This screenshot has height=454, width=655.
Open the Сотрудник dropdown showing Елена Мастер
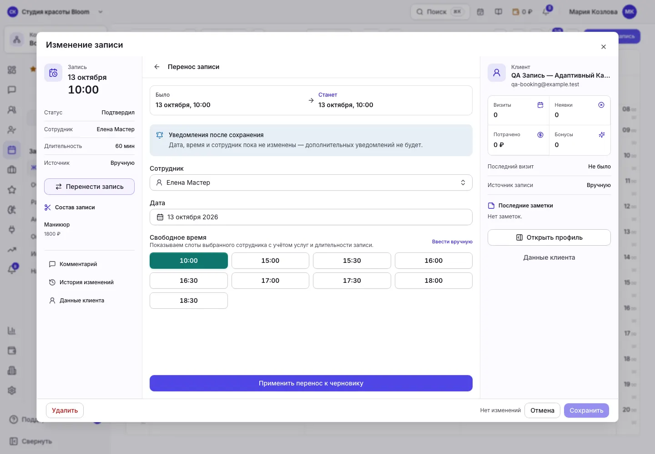(311, 183)
